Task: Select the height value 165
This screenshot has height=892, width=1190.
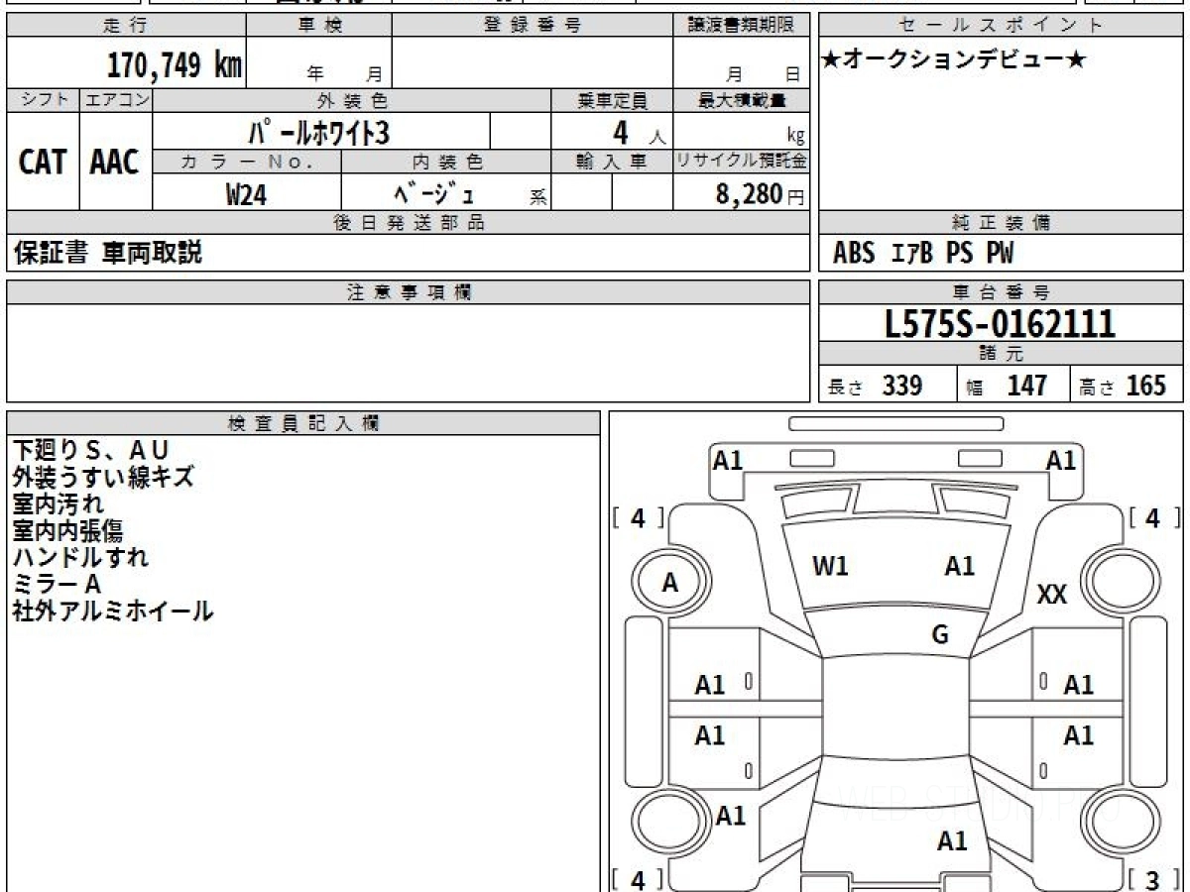Action: pyautogui.click(x=1145, y=386)
